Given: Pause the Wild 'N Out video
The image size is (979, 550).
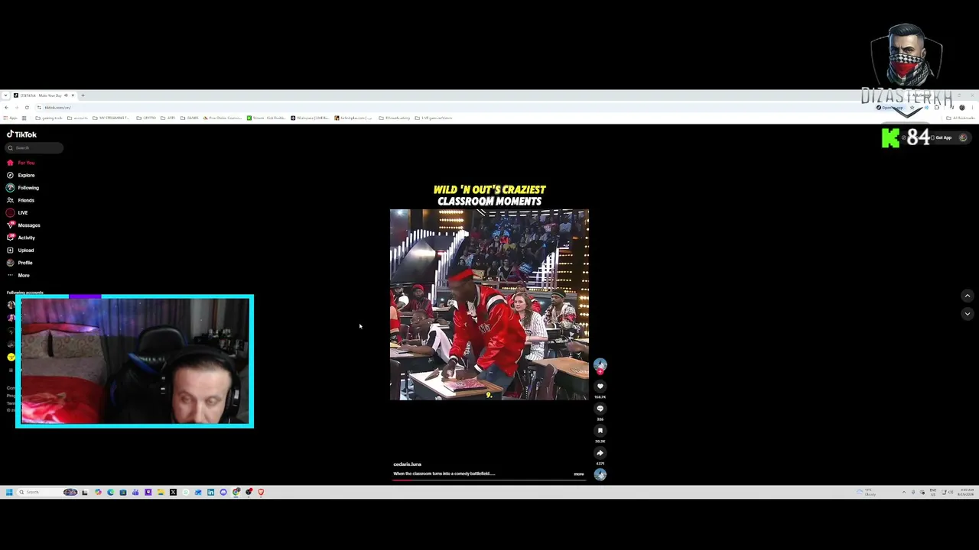Looking at the screenshot, I should [x=489, y=305].
